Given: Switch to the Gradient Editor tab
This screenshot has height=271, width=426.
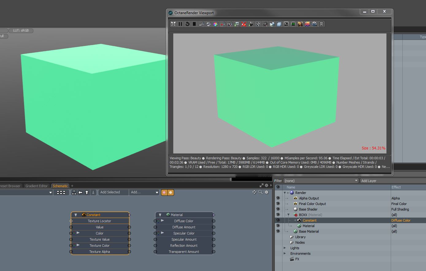Looking at the screenshot, I should [x=36, y=186].
